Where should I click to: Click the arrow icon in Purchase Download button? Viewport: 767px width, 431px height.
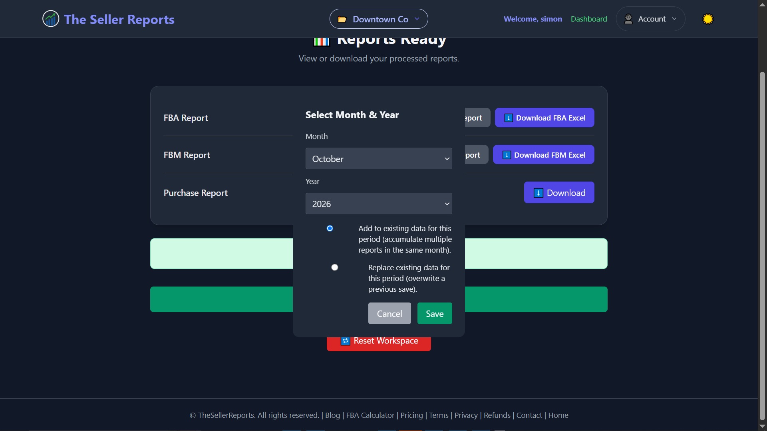click(x=538, y=193)
